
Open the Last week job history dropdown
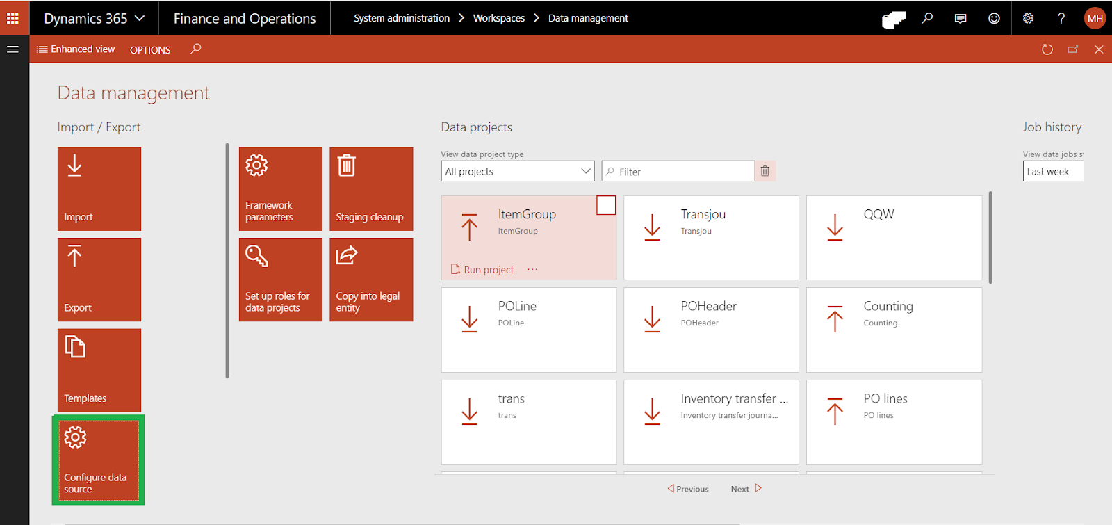(1054, 171)
